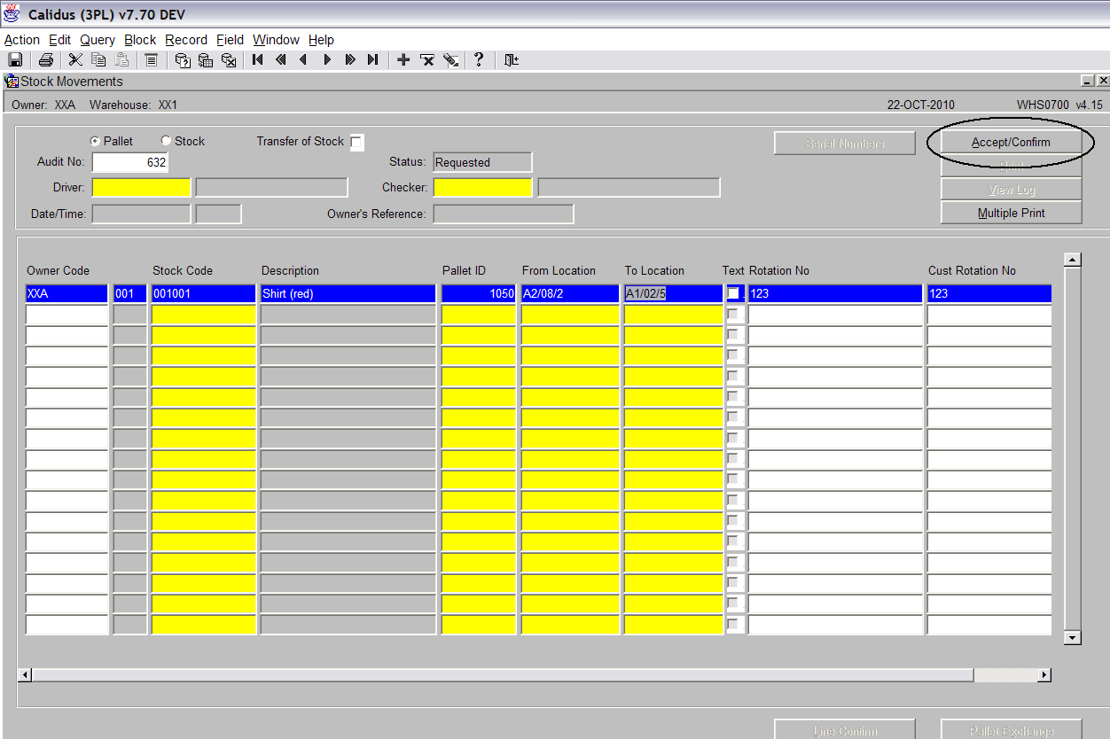Jump to the last record icon
Image resolution: width=1110 pixels, height=739 pixels.
[x=373, y=59]
